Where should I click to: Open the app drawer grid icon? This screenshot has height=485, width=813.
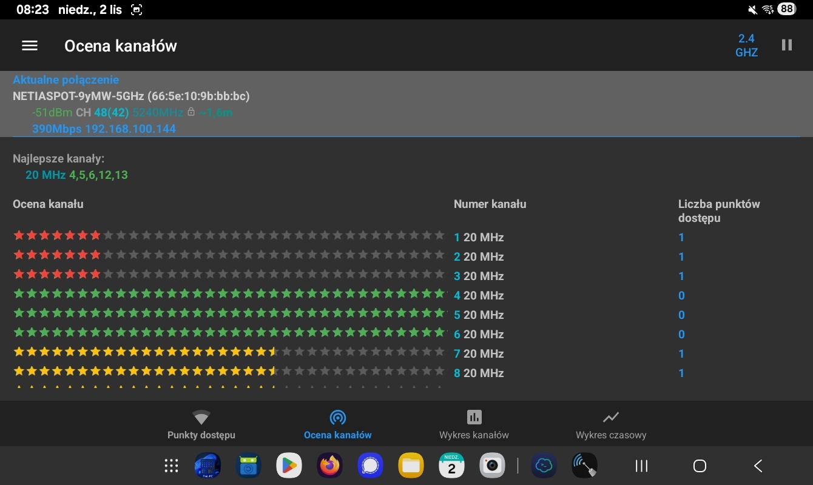[172, 466]
